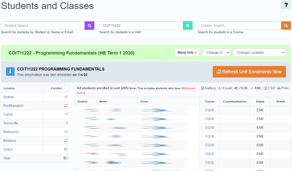Click the purple student search magnifier icon

(89, 25)
